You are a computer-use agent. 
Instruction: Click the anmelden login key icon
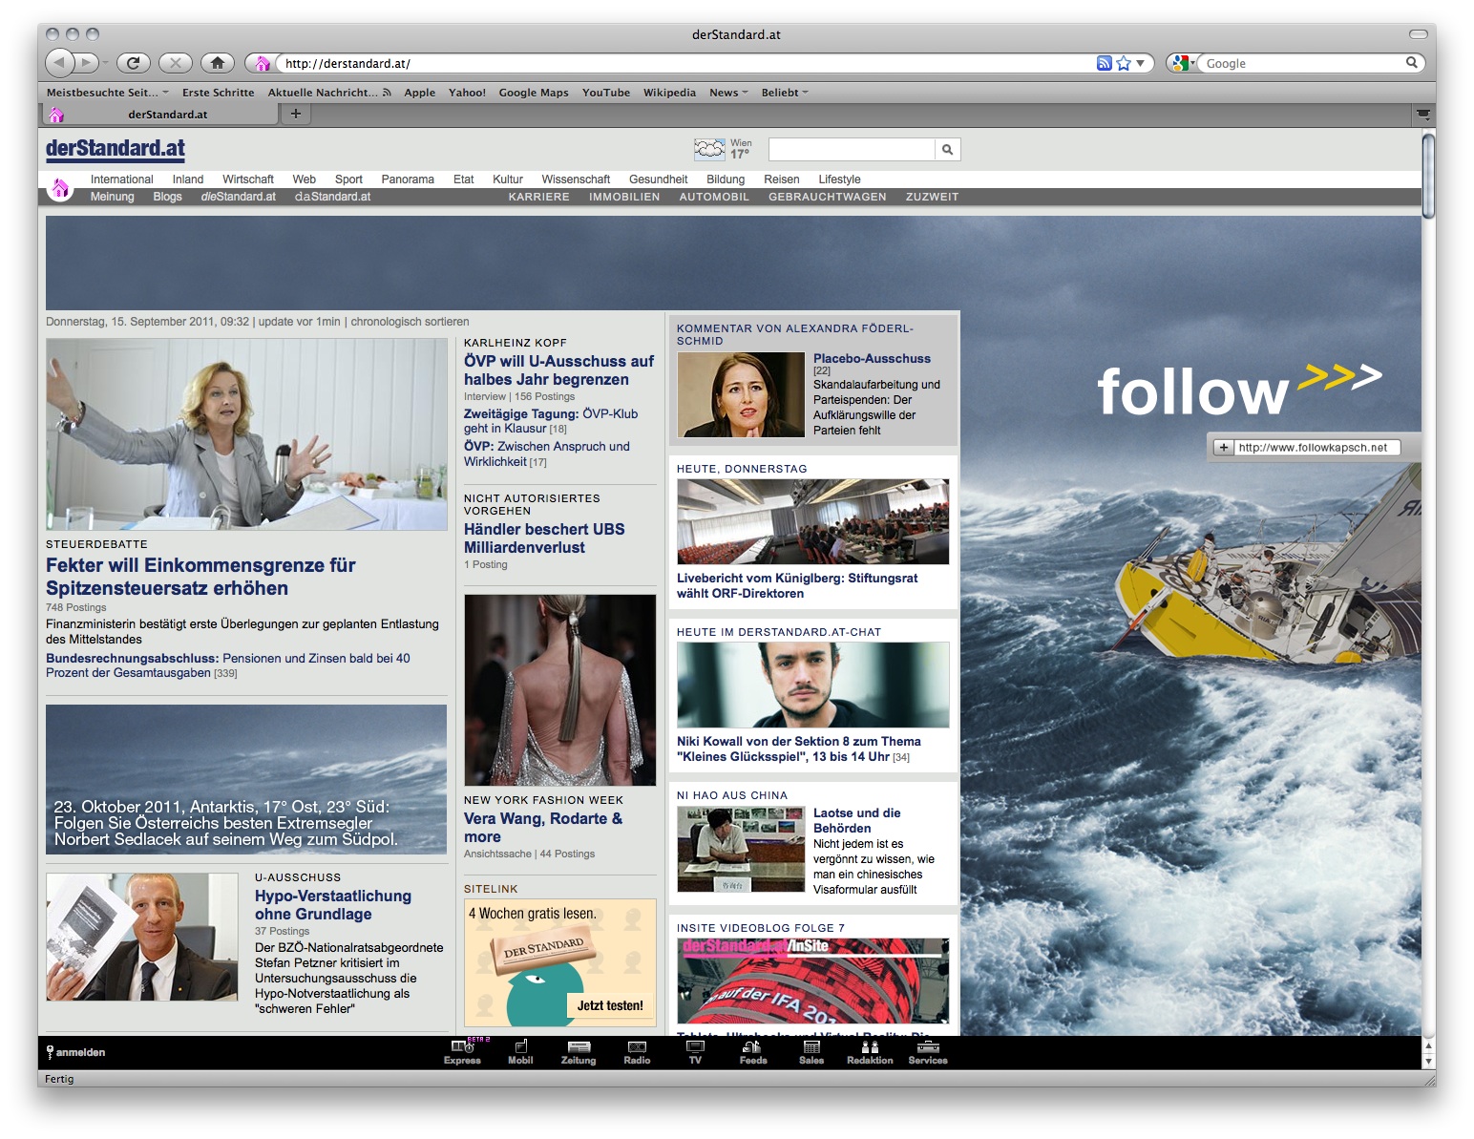pyautogui.click(x=50, y=1052)
